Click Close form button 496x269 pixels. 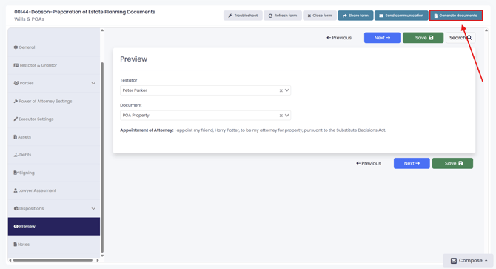coord(320,16)
